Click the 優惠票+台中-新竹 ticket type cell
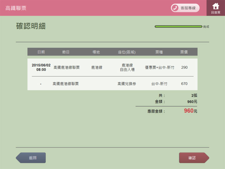The width and height of the screenshot is (225, 169). click(160, 67)
